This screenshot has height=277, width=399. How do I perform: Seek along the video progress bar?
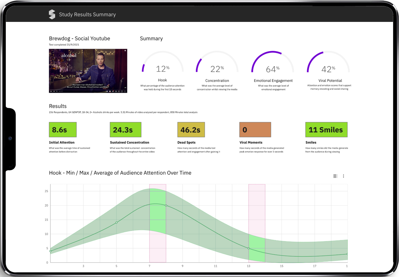tap(88, 90)
